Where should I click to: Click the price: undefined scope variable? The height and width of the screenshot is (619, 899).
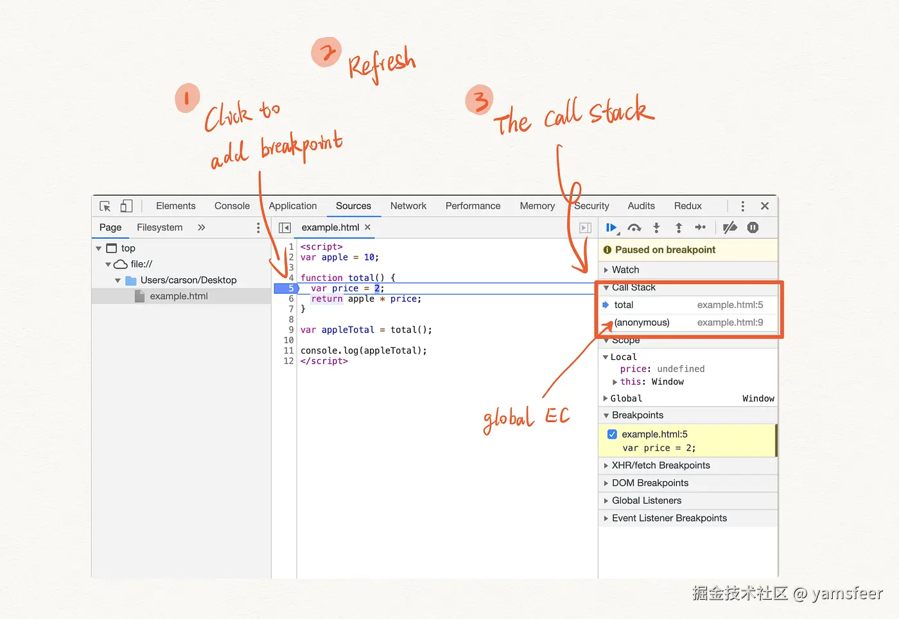(662, 369)
